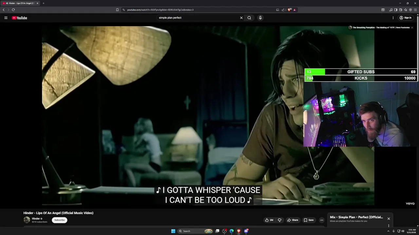Like the Hinder video
Image resolution: width=419 pixels, height=235 pixels.
(x=269, y=220)
